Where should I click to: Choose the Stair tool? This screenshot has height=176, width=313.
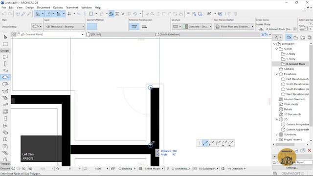pyautogui.click(x=5, y=98)
